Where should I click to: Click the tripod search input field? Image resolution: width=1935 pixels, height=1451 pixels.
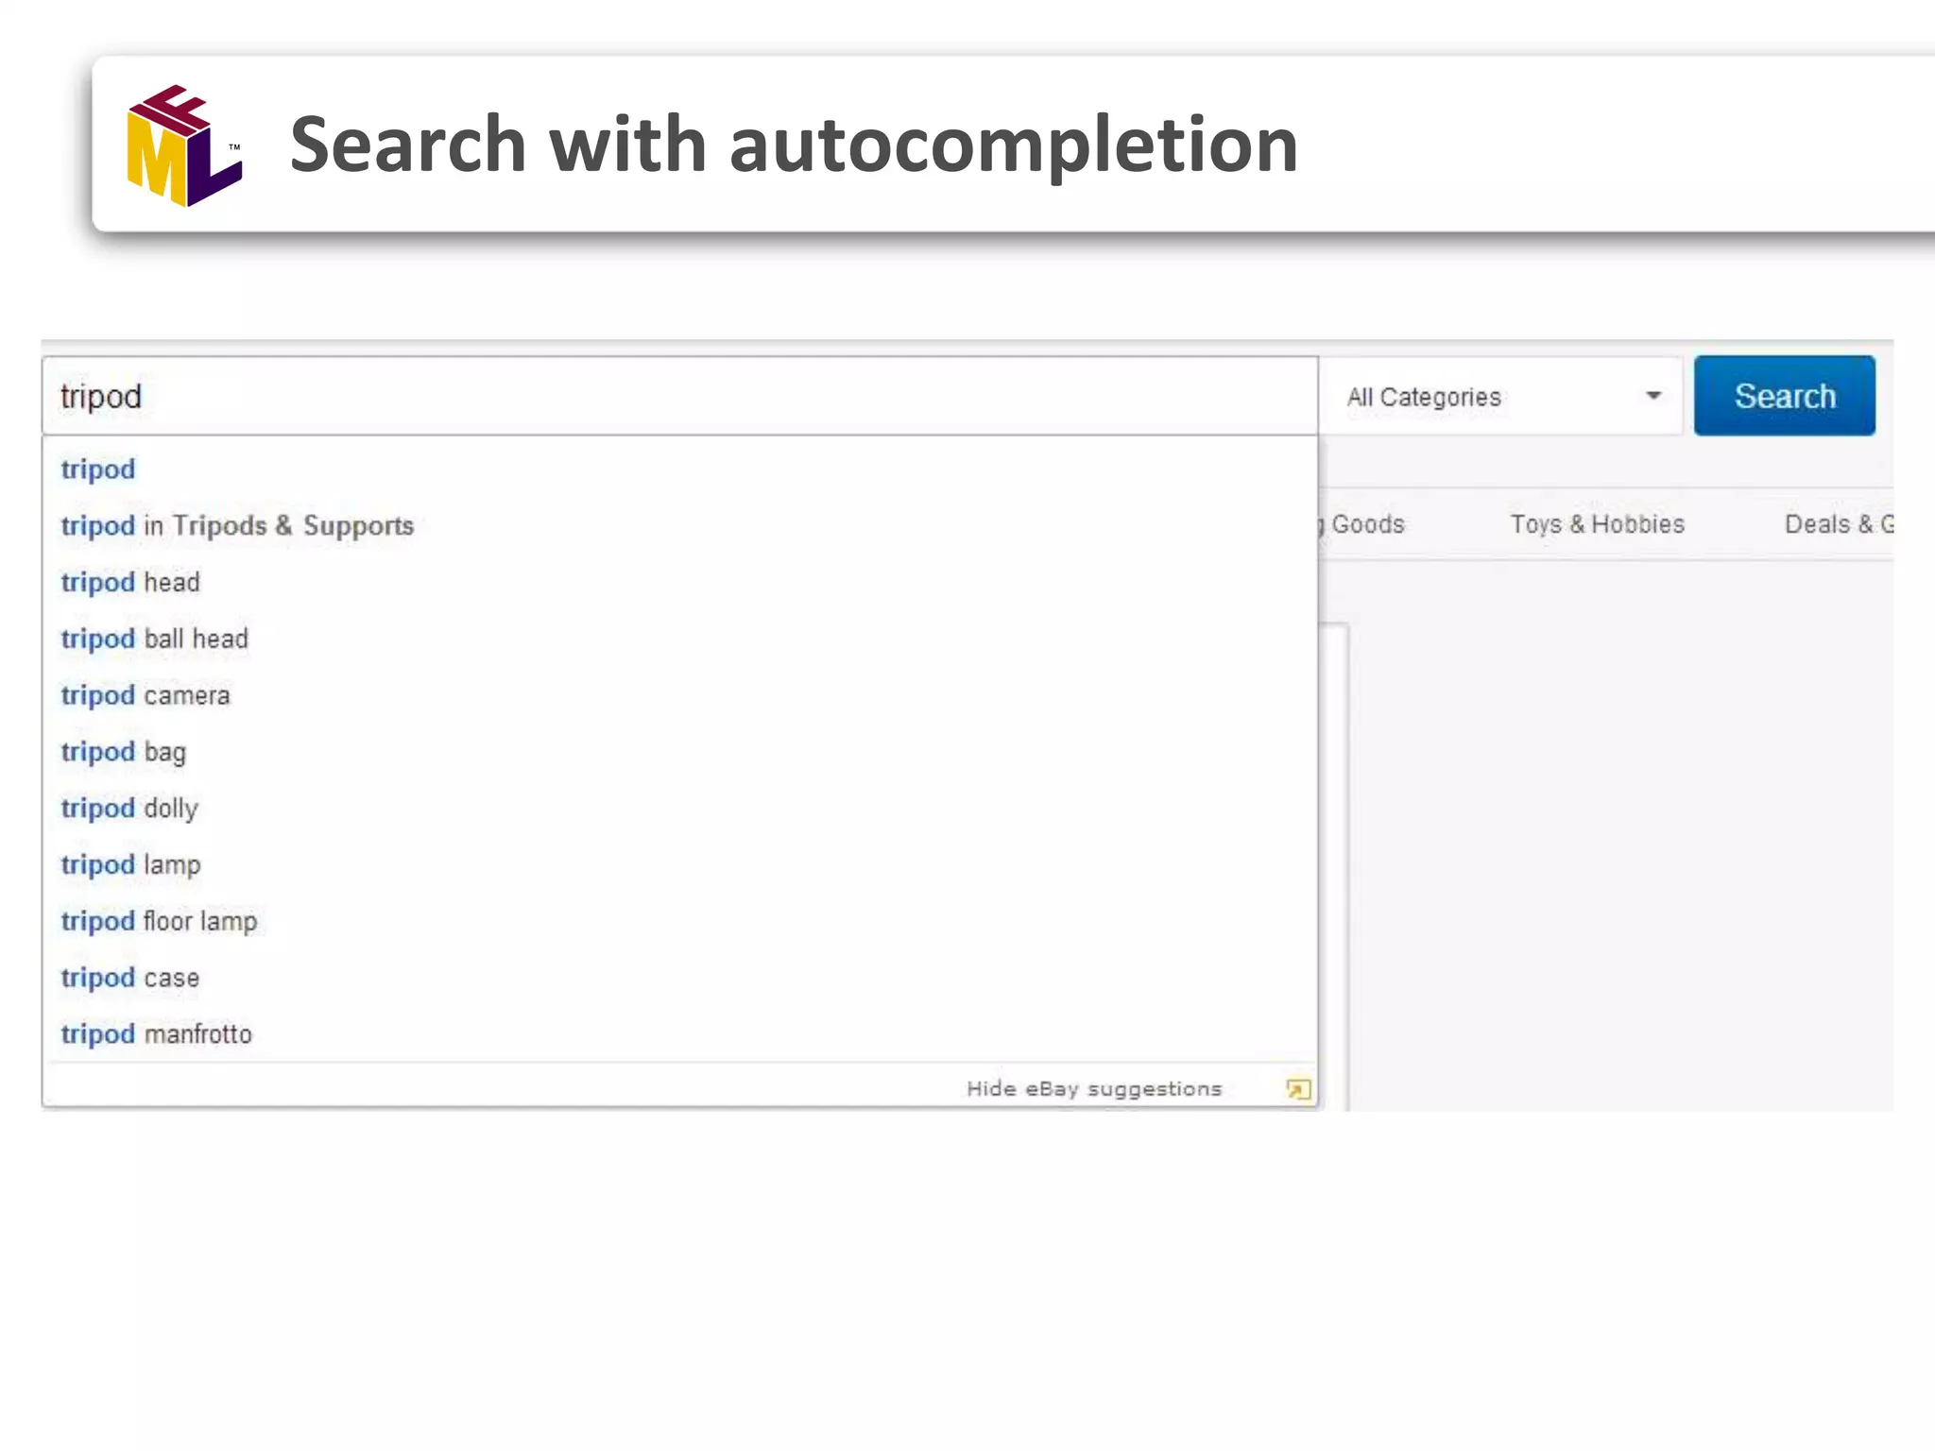pyautogui.click(x=679, y=396)
